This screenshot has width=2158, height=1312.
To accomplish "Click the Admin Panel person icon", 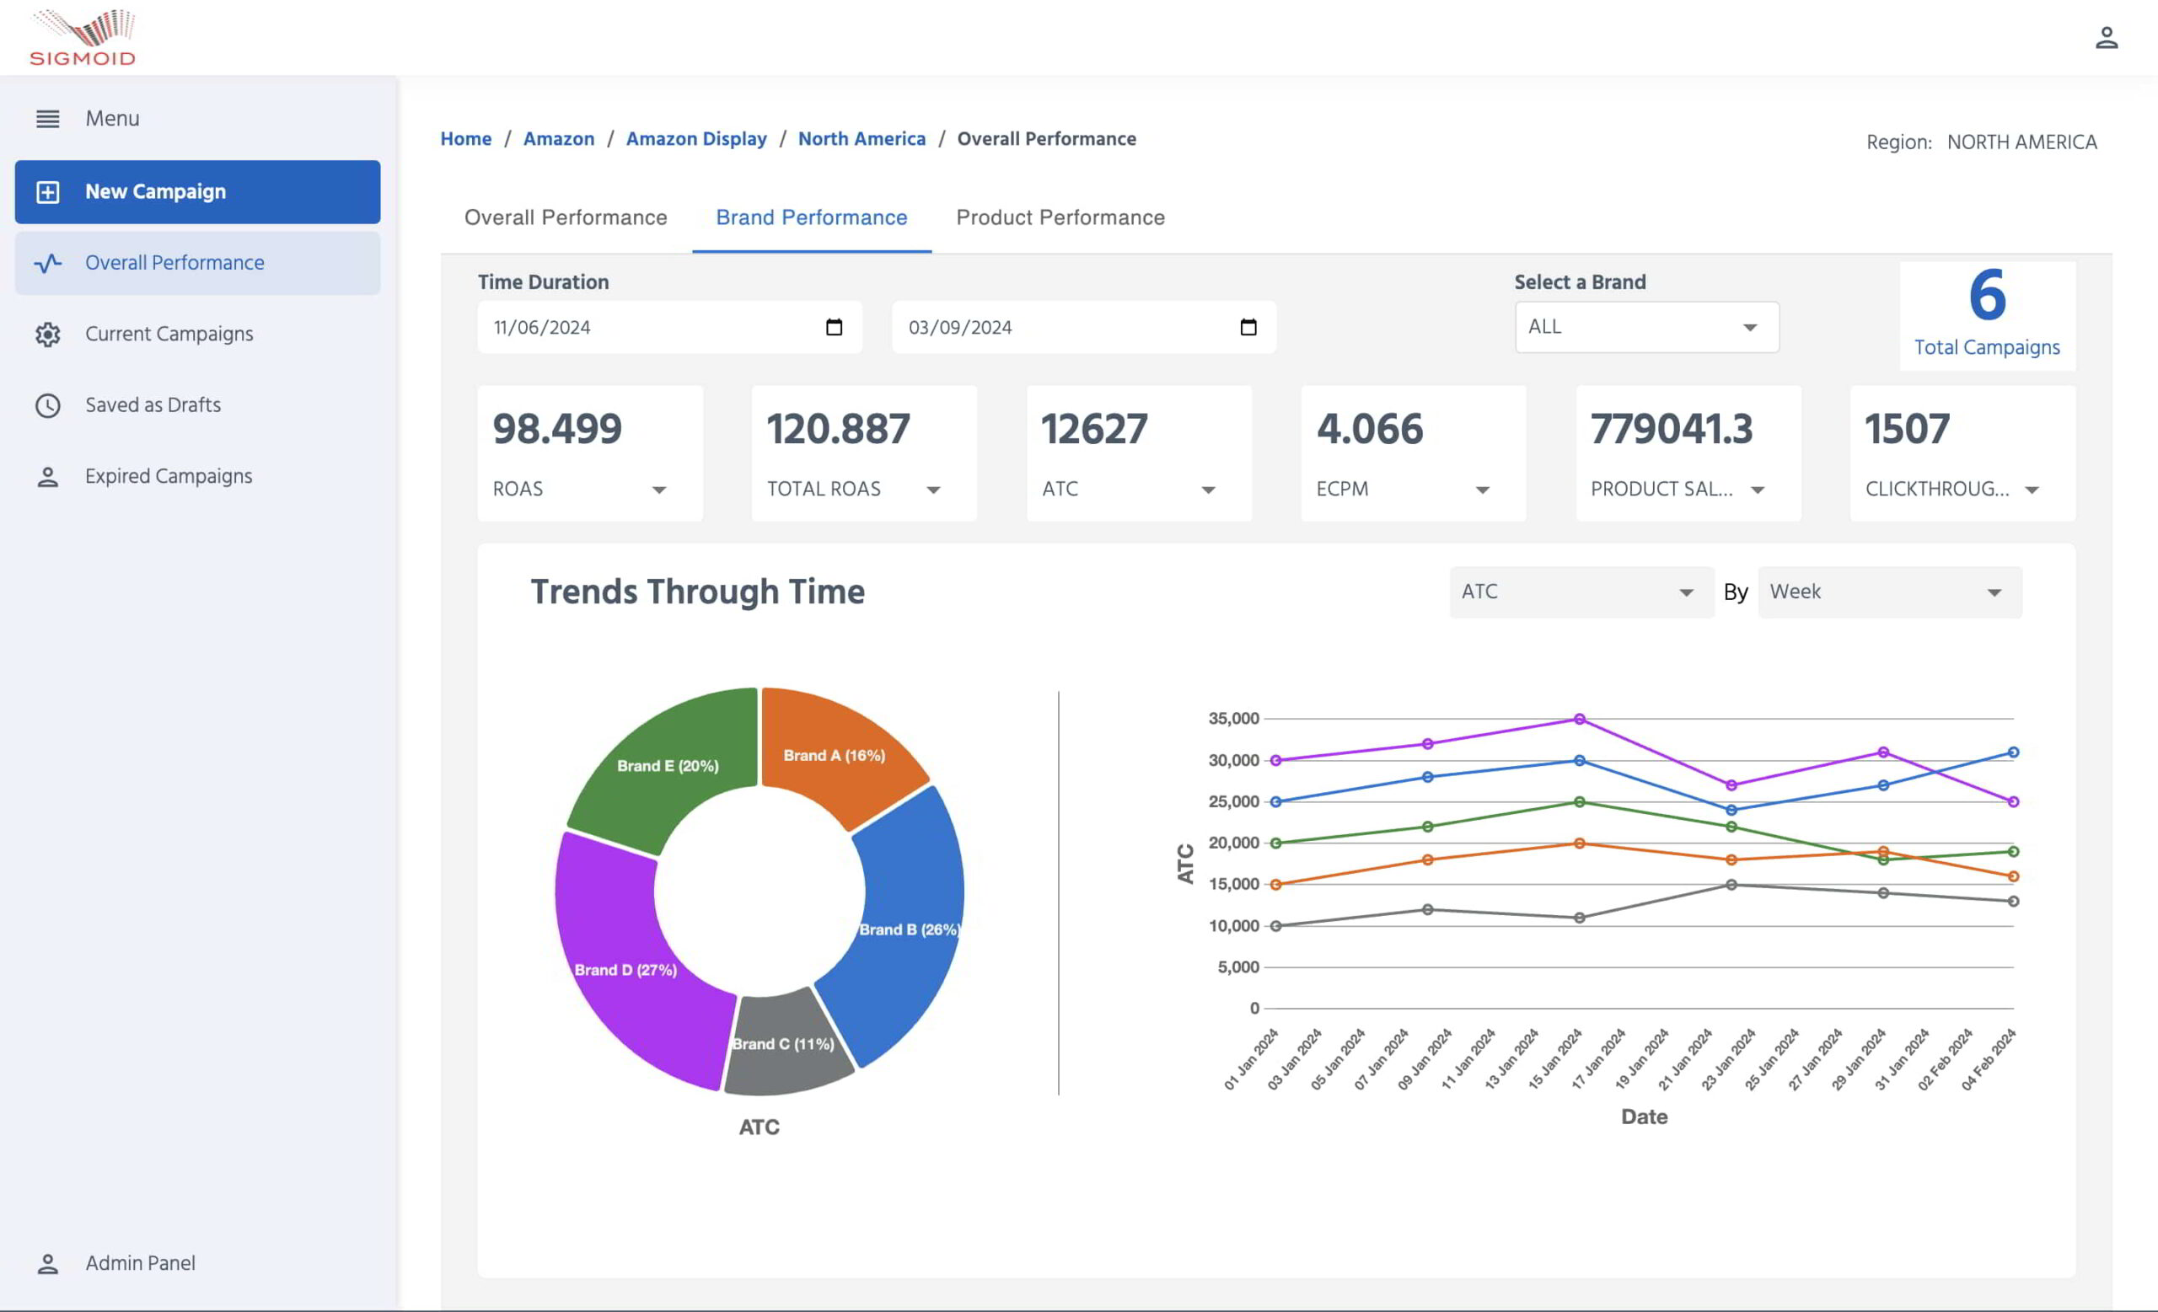I will 47,1264.
